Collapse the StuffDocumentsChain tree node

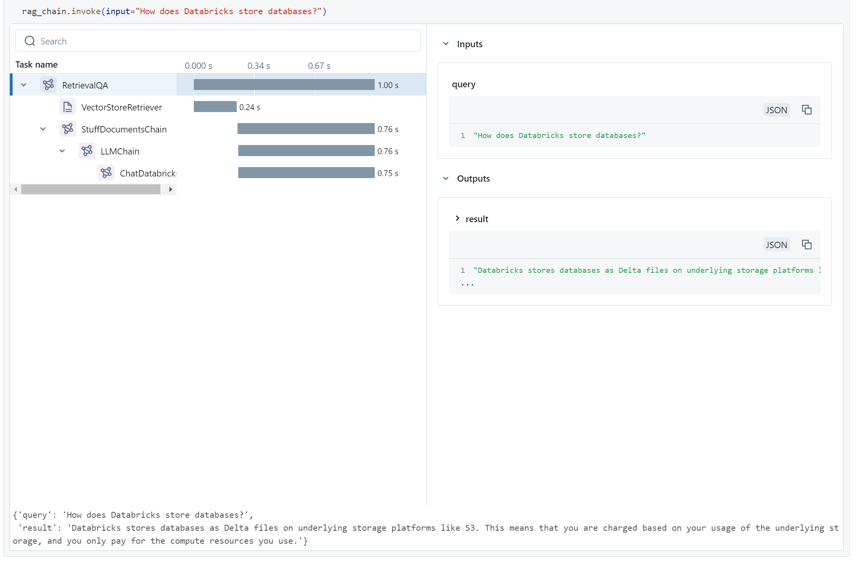(43, 129)
